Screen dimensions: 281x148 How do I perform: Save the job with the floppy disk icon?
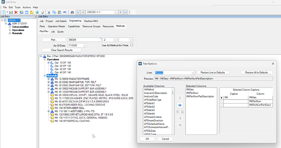tap(11, 12)
